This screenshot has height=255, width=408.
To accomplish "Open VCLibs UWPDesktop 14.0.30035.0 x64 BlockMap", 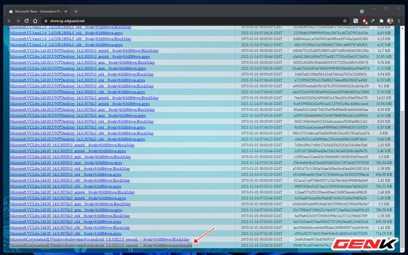I will (x=82, y=74).
